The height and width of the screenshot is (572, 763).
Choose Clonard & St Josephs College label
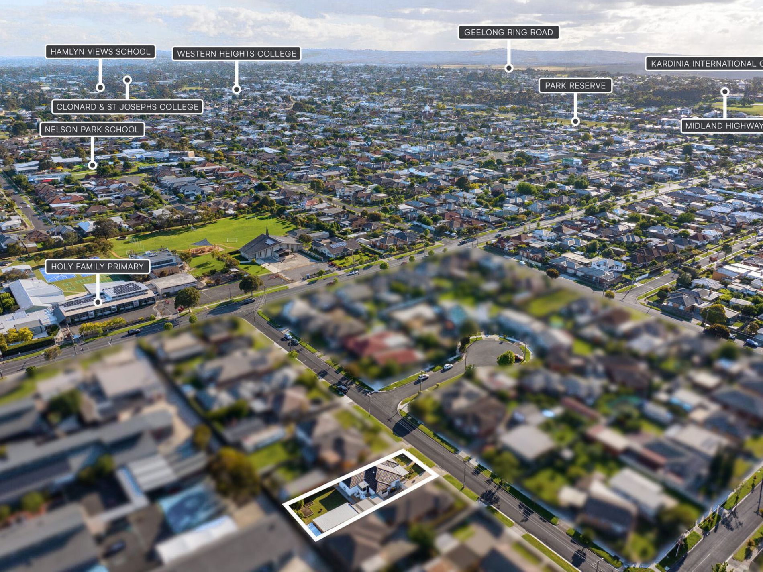point(127,107)
